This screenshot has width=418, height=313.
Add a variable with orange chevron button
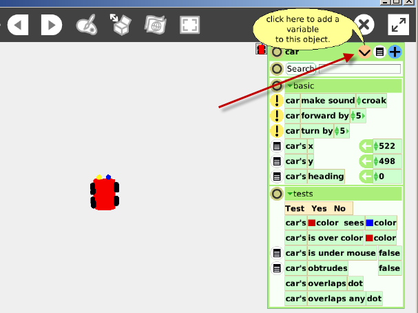coord(364,52)
